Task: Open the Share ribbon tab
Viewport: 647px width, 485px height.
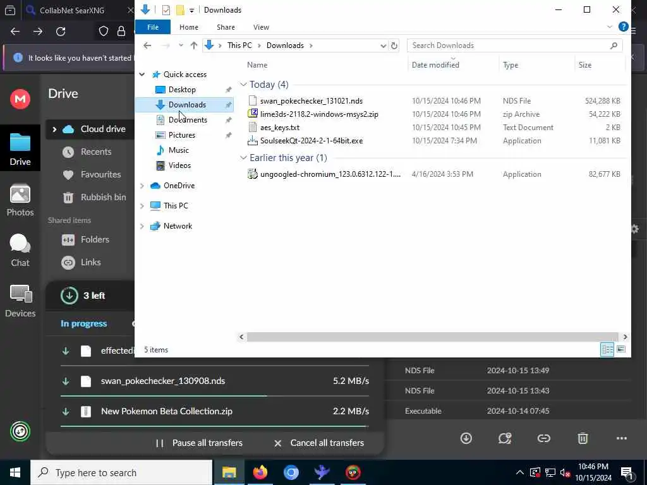Action: (226, 27)
